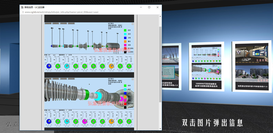The width and height of the screenshot is (273, 133).
Task: Click the B1 bearing label in upper diagram
Action: [52, 28]
